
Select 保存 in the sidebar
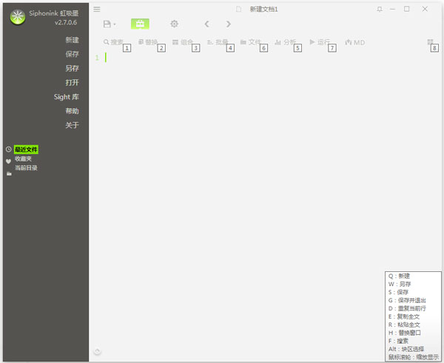[x=72, y=54]
